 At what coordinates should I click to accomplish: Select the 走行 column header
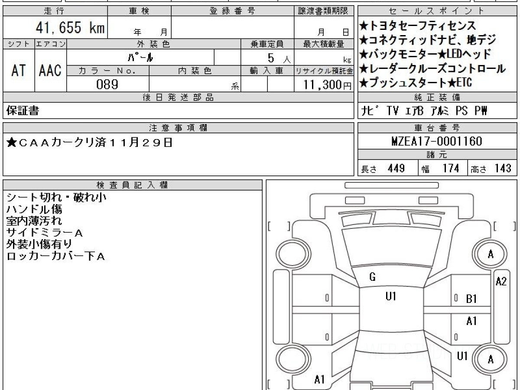[x=55, y=11]
